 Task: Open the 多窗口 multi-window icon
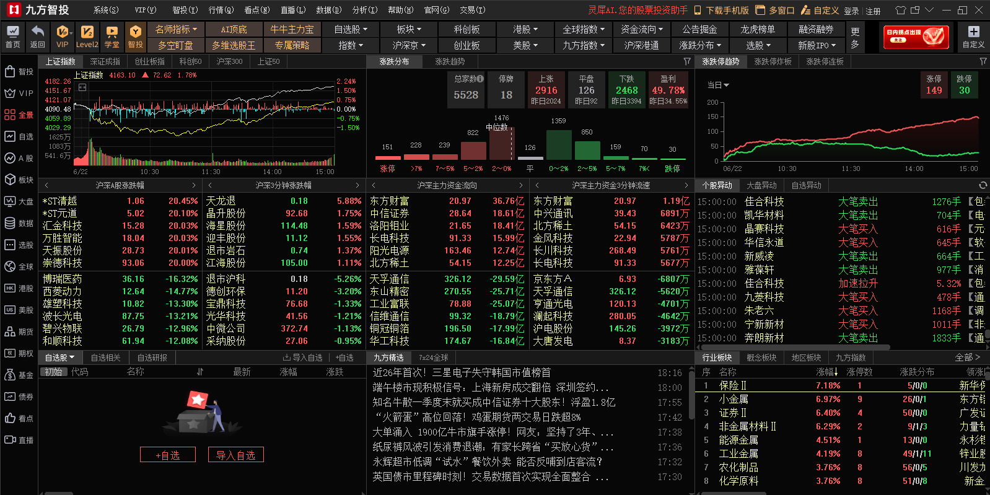tap(761, 10)
